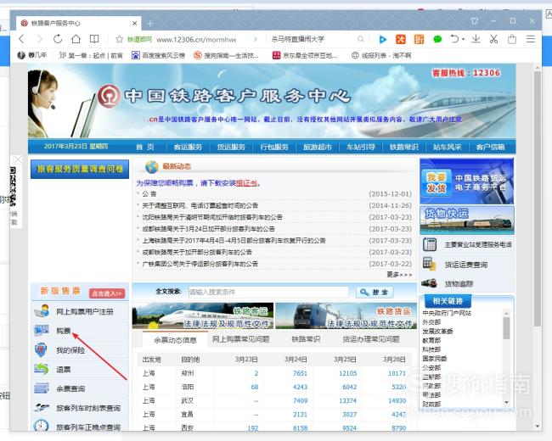Open the 旅游超市 navigation menu

[x=318, y=147]
